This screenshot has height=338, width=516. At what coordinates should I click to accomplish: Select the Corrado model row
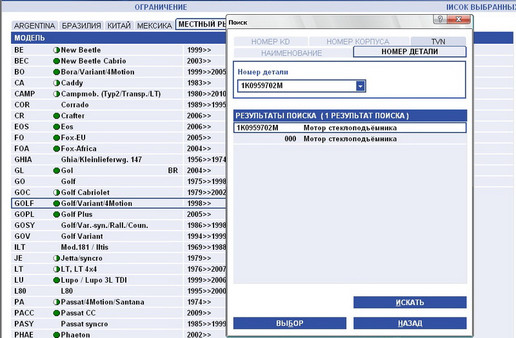click(119, 105)
